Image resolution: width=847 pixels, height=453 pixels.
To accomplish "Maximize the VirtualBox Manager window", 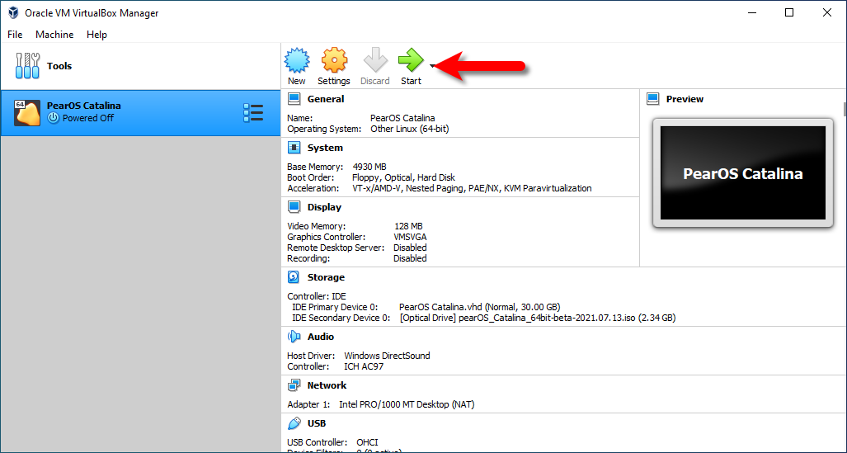I will tap(789, 12).
